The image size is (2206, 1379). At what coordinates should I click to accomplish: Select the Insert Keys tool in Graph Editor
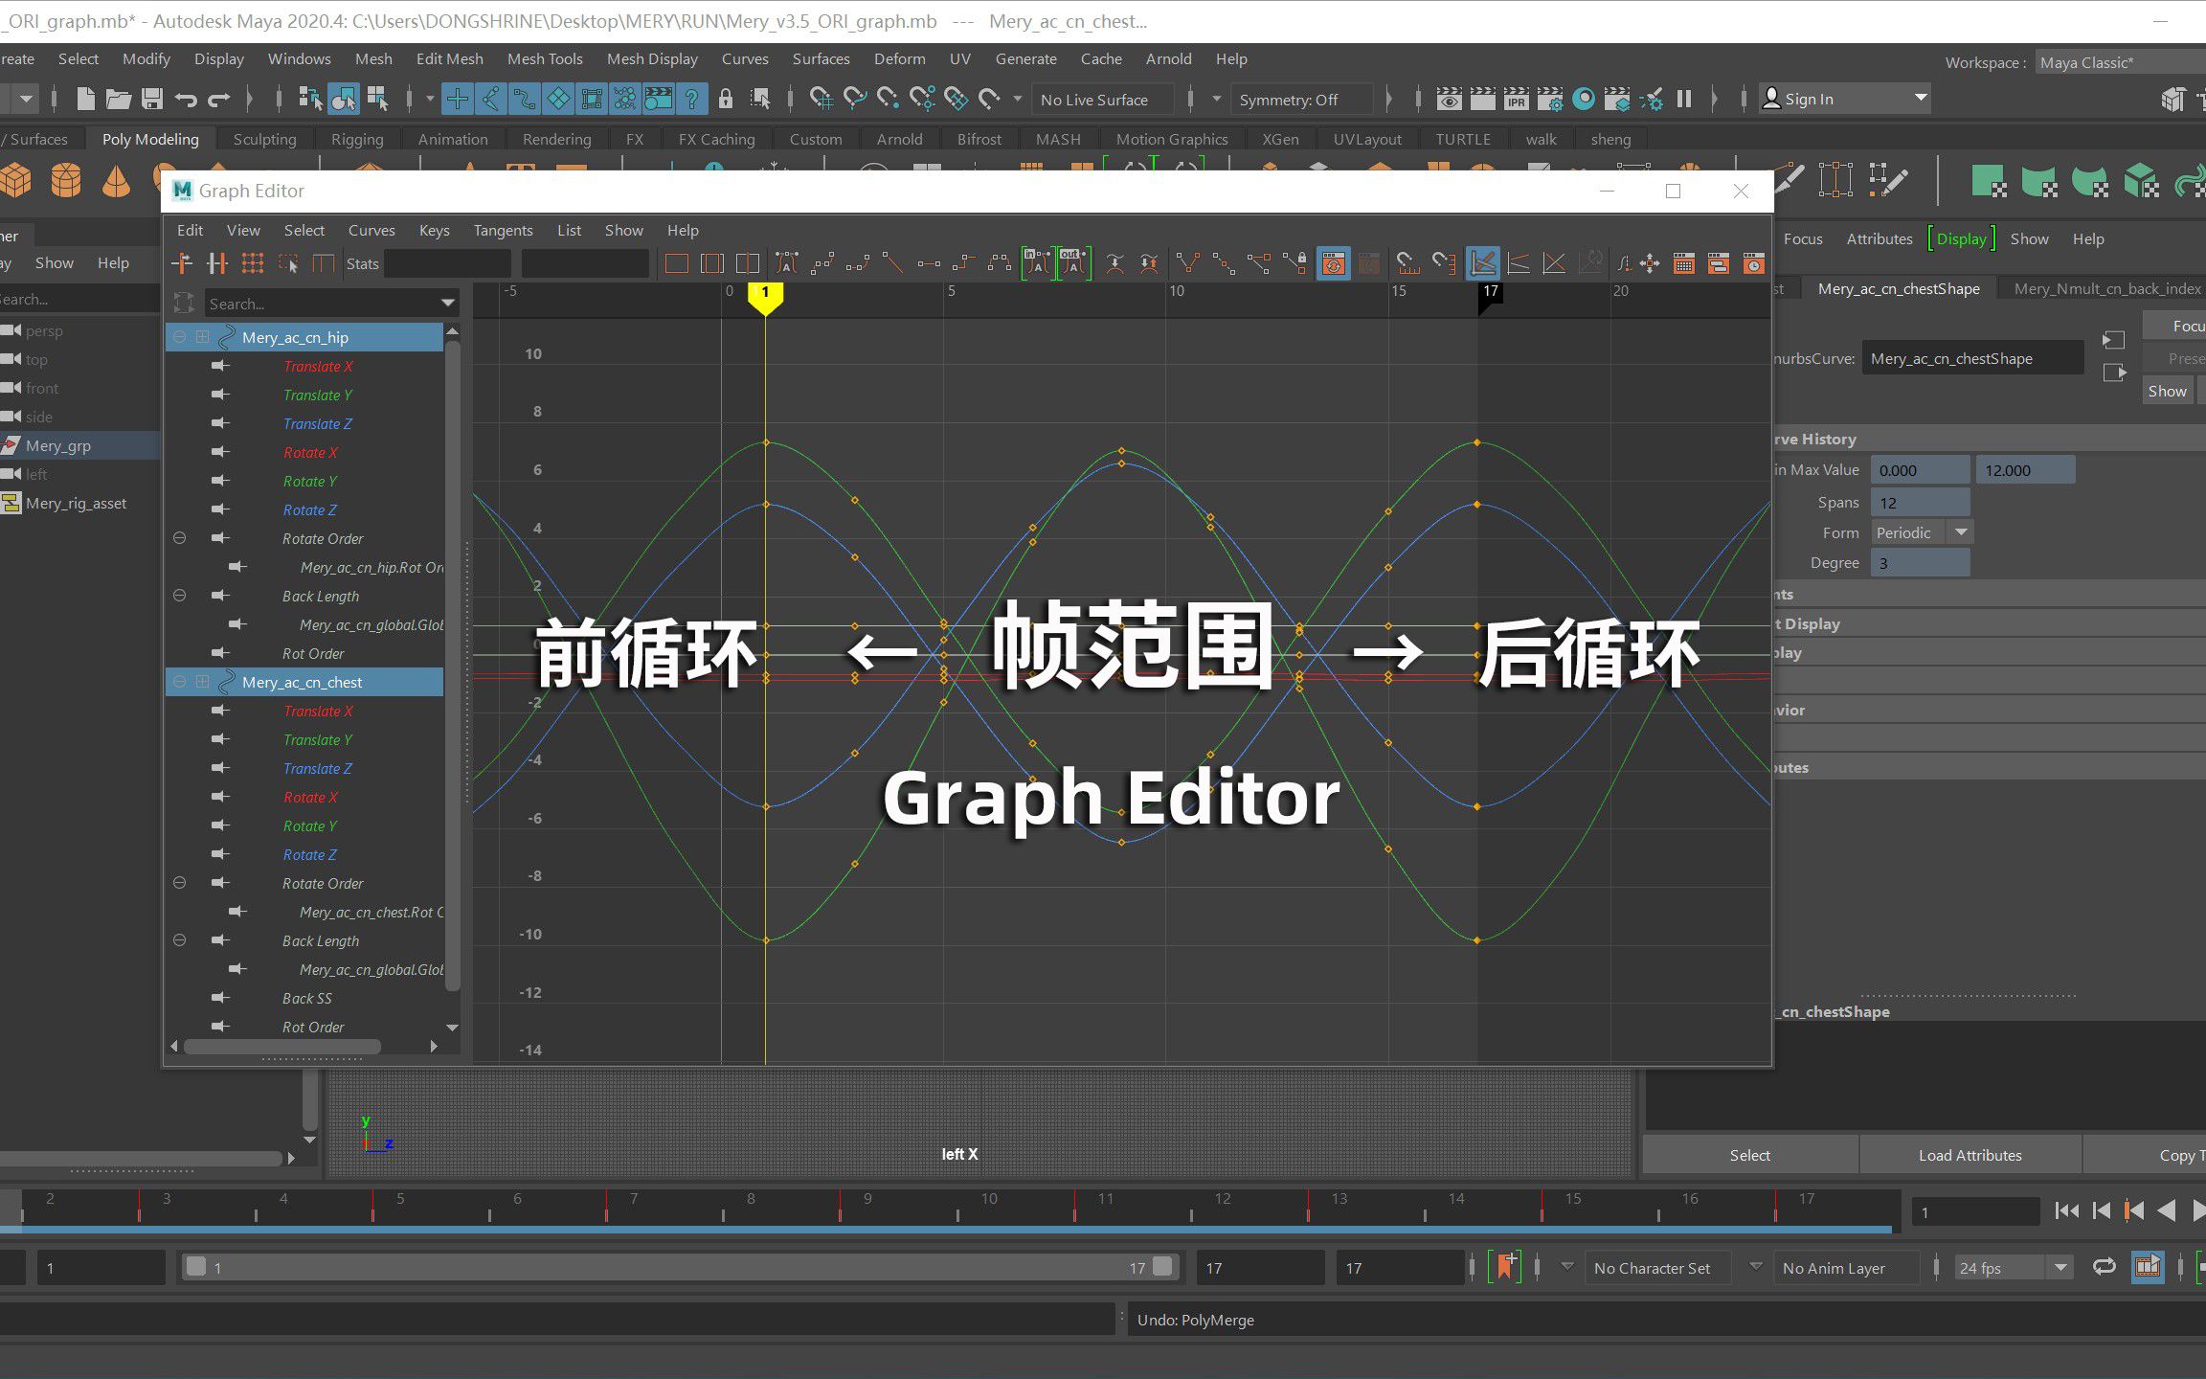[x=217, y=263]
